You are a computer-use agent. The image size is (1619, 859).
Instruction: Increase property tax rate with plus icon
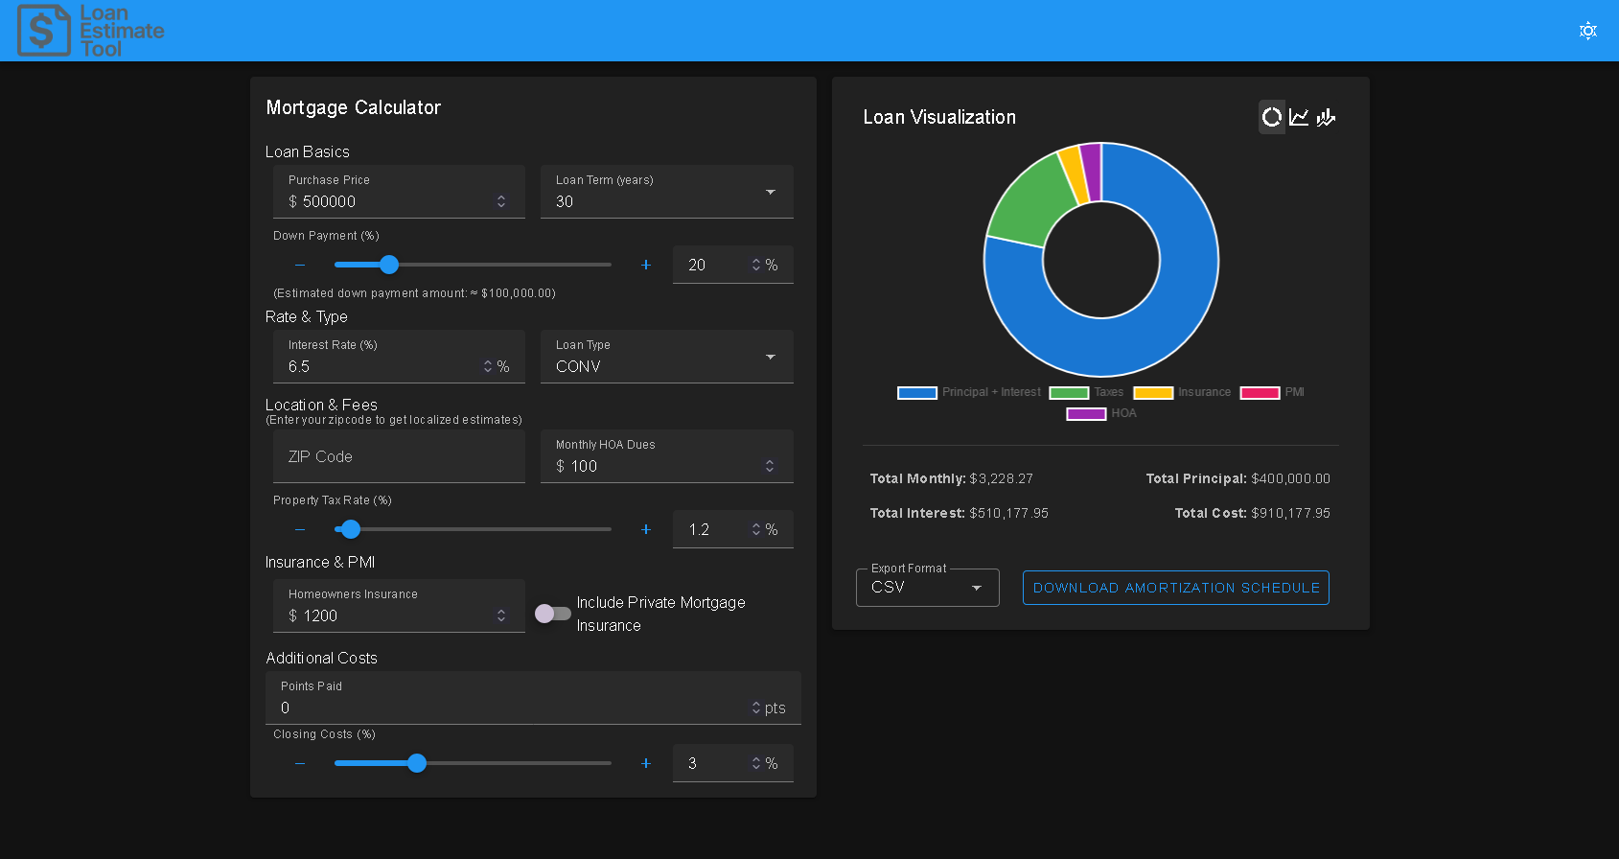click(646, 529)
